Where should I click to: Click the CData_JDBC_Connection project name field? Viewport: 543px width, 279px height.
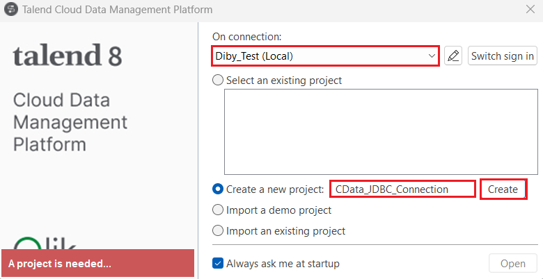pos(402,189)
